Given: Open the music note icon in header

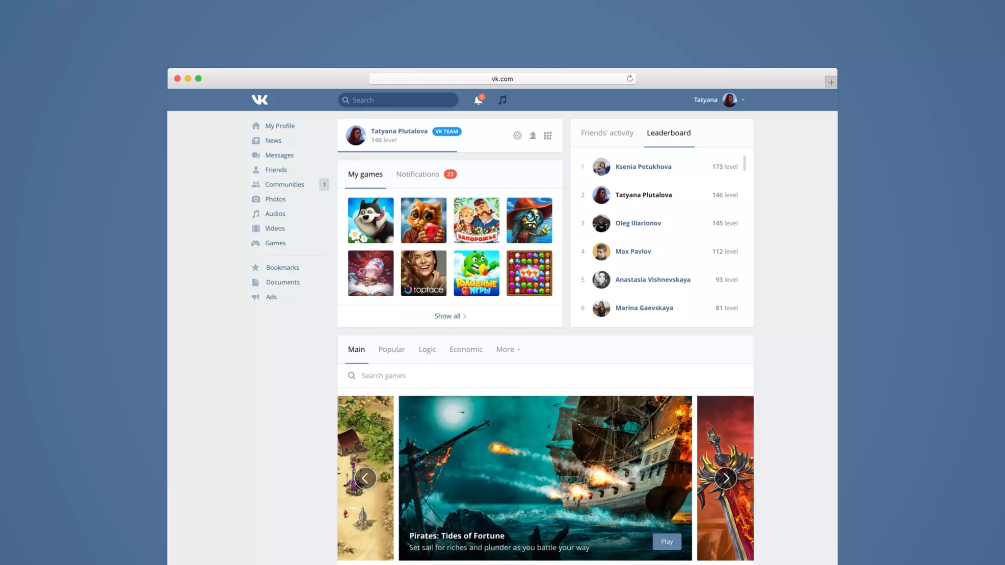Looking at the screenshot, I should coord(502,100).
